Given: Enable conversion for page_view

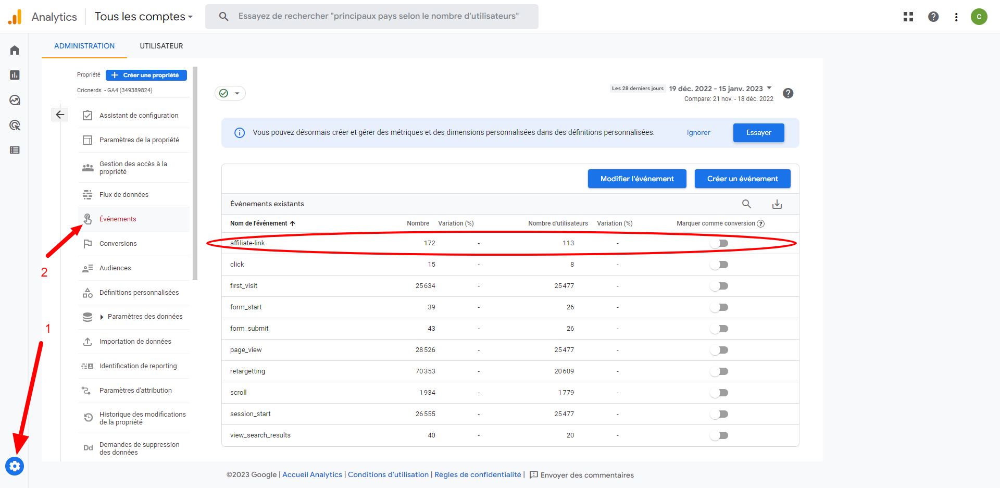Looking at the screenshot, I should coord(719,350).
